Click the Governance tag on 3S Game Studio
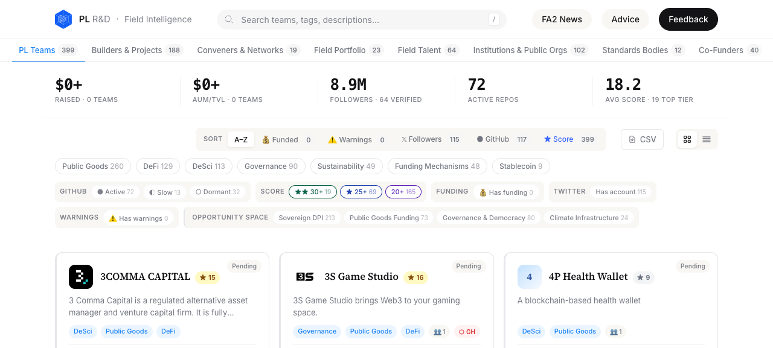This screenshot has height=348, width=773. click(x=317, y=332)
